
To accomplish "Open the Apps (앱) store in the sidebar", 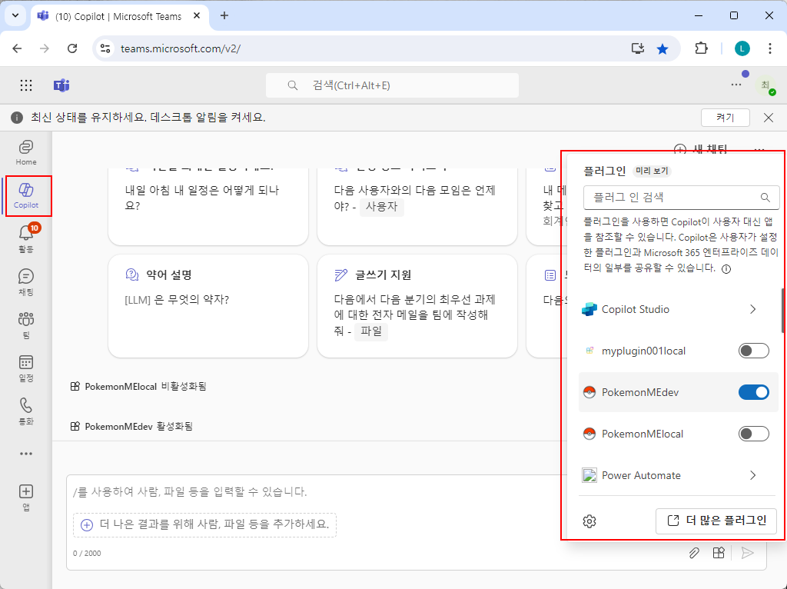I will (x=26, y=497).
